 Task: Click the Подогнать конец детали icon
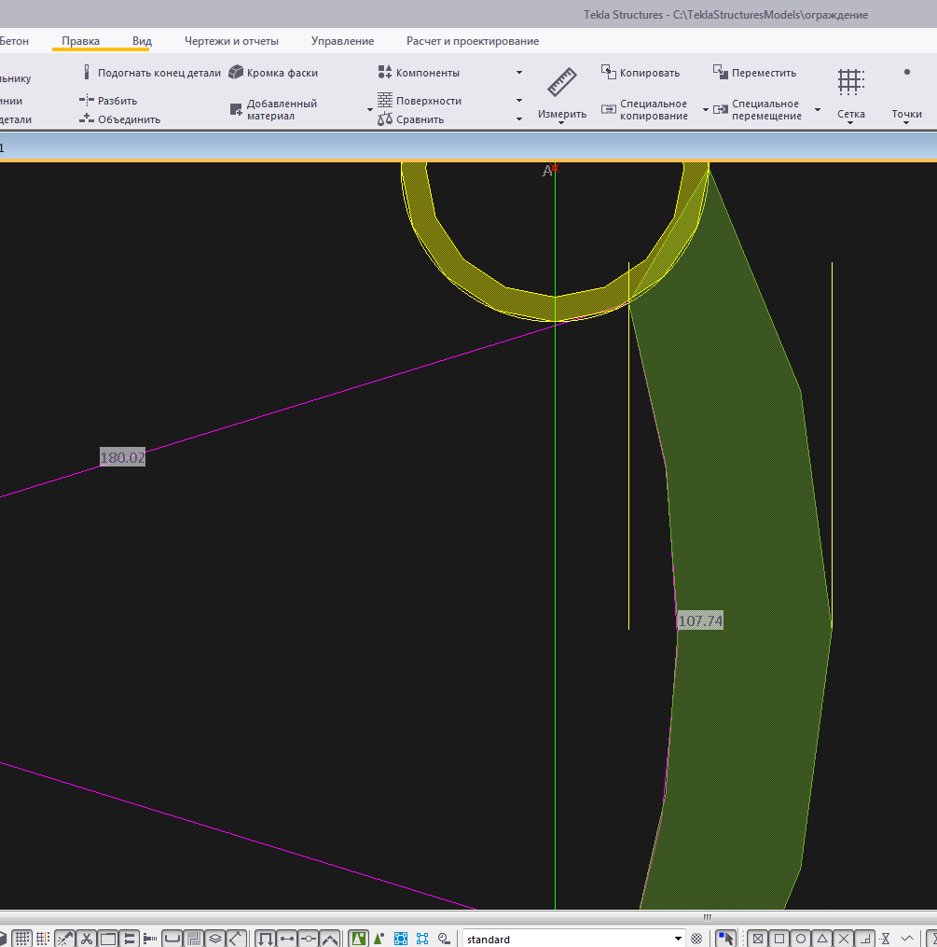[x=87, y=73]
